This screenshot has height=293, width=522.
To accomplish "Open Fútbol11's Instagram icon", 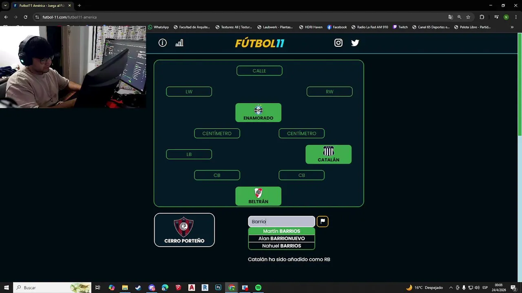I will point(338,43).
